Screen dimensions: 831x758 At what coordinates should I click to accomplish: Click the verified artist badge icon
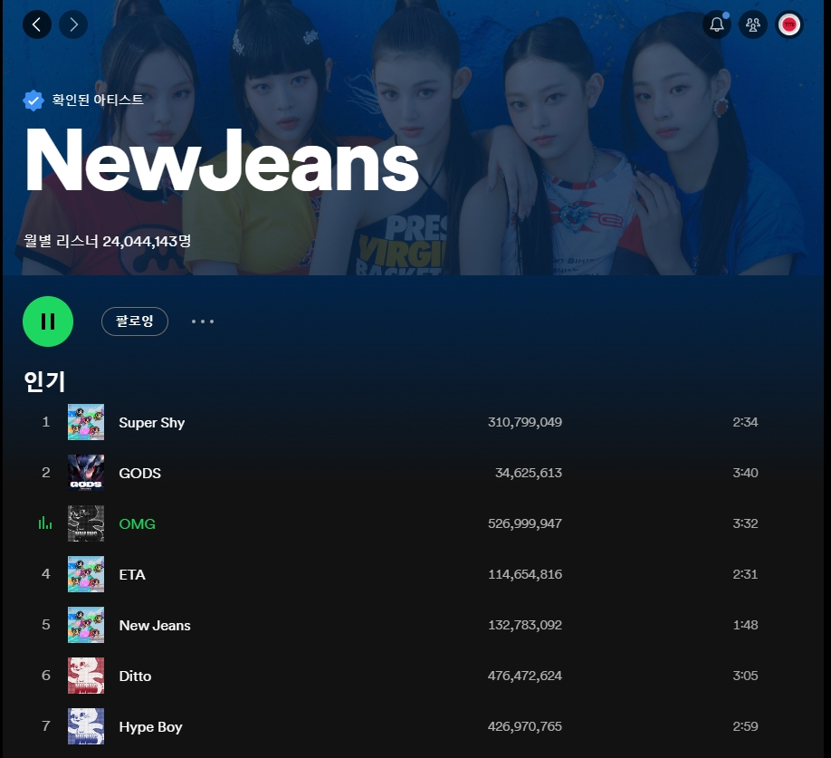33,101
